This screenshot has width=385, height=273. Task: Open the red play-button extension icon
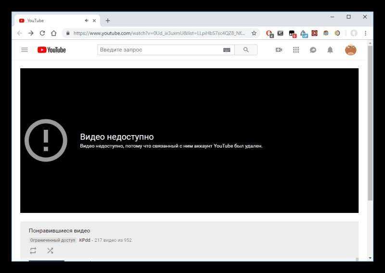[315, 33]
